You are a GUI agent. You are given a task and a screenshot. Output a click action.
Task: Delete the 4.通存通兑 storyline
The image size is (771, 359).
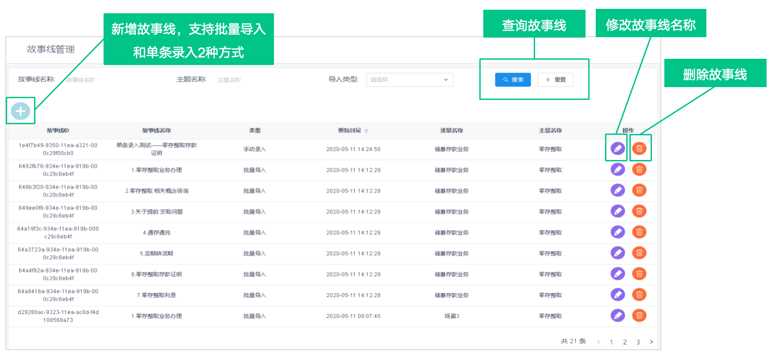coord(639,232)
